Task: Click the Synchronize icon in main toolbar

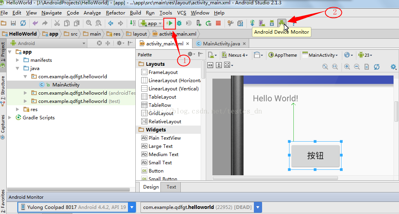Action: [x=23, y=23]
